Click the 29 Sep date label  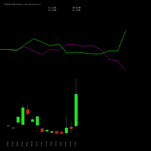(x=18, y=144)
